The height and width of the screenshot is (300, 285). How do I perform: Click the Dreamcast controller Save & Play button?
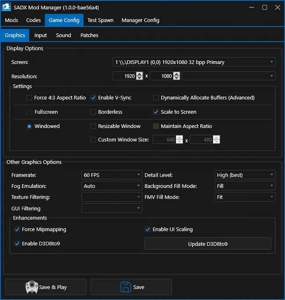click(x=46, y=287)
